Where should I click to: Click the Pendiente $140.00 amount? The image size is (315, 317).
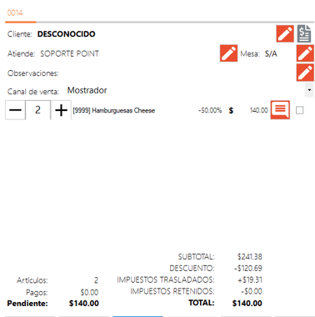(x=84, y=303)
